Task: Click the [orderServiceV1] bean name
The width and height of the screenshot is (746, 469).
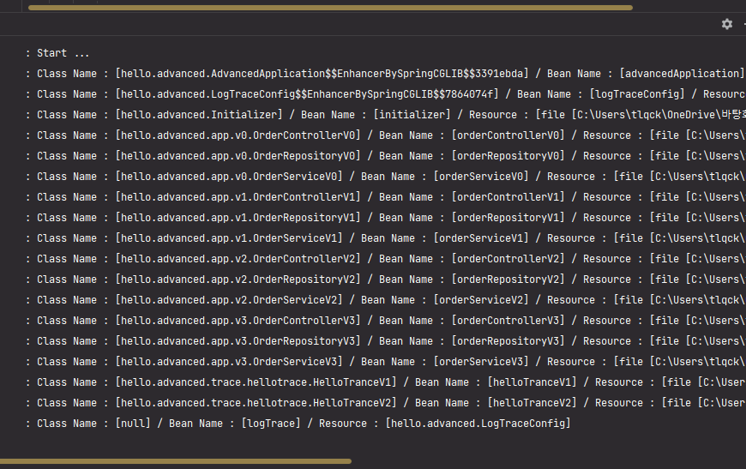Action: pyautogui.click(x=481, y=238)
